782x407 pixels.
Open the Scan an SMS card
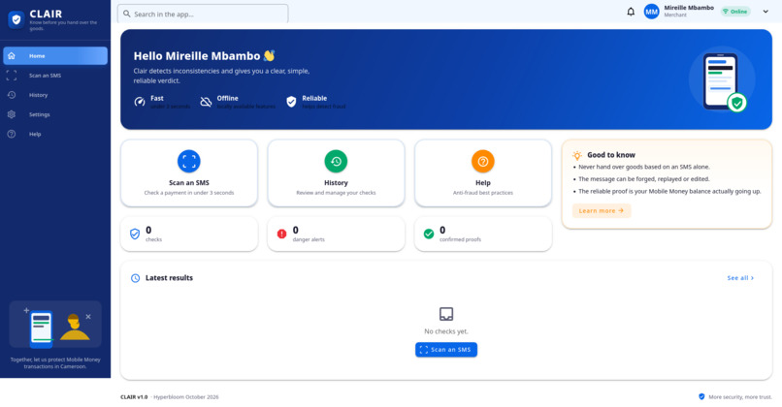[x=189, y=172]
